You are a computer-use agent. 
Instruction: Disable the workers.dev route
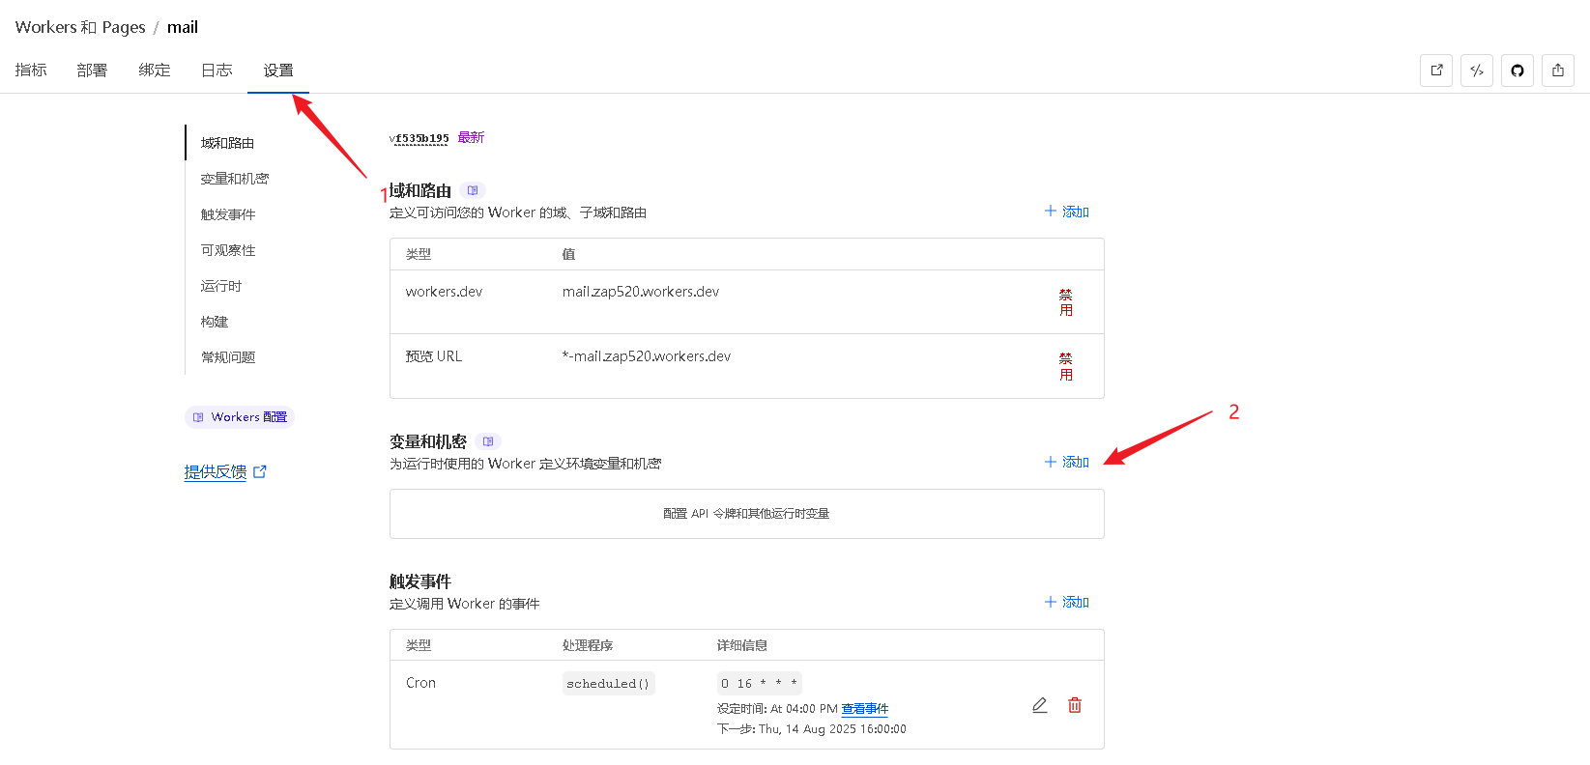click(1066, 302)
